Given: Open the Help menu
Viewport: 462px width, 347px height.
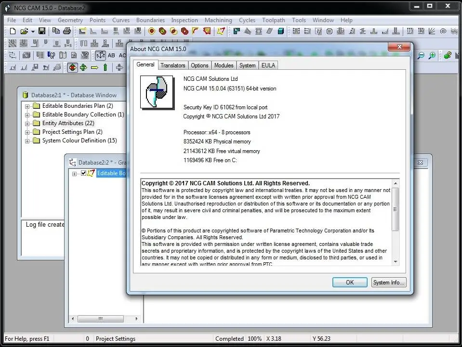Looking at the screenshot, I should point(346,20).
